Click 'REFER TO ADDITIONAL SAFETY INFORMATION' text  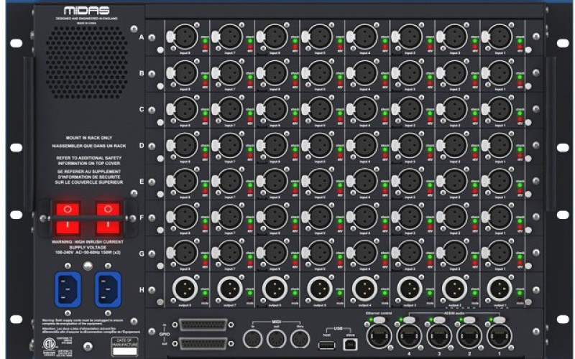(88, 160)
